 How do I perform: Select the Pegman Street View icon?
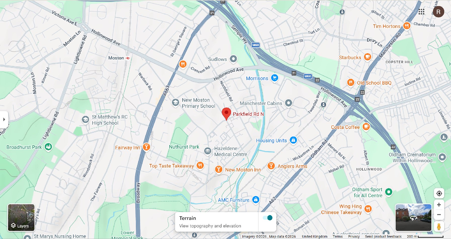(439, 227)
